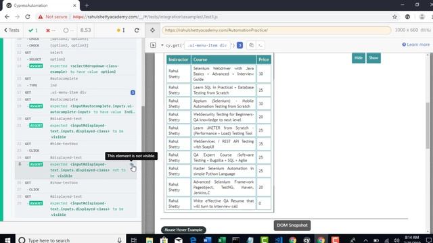Click the Write effective QA Resume cell

click(223, 203)
